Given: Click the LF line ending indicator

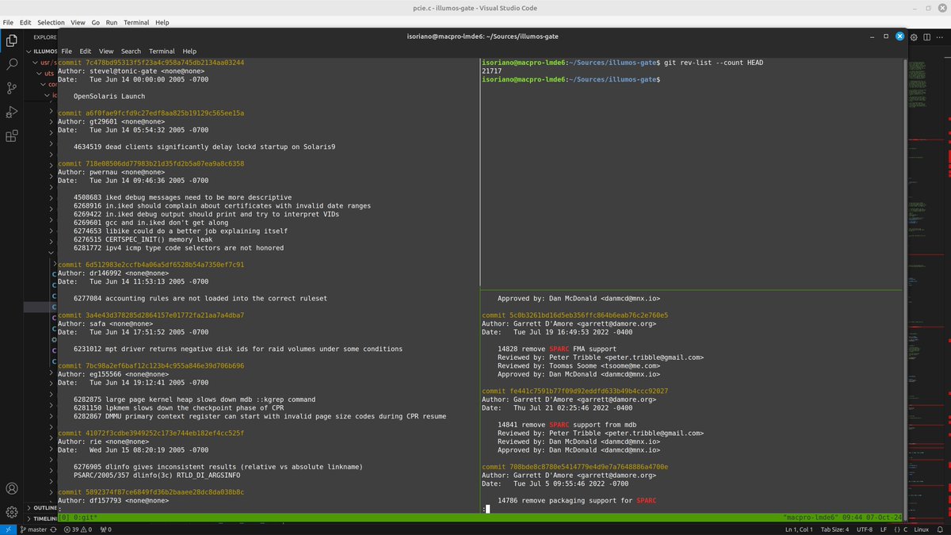Looking at the screenshot, I should coord(883,529).
